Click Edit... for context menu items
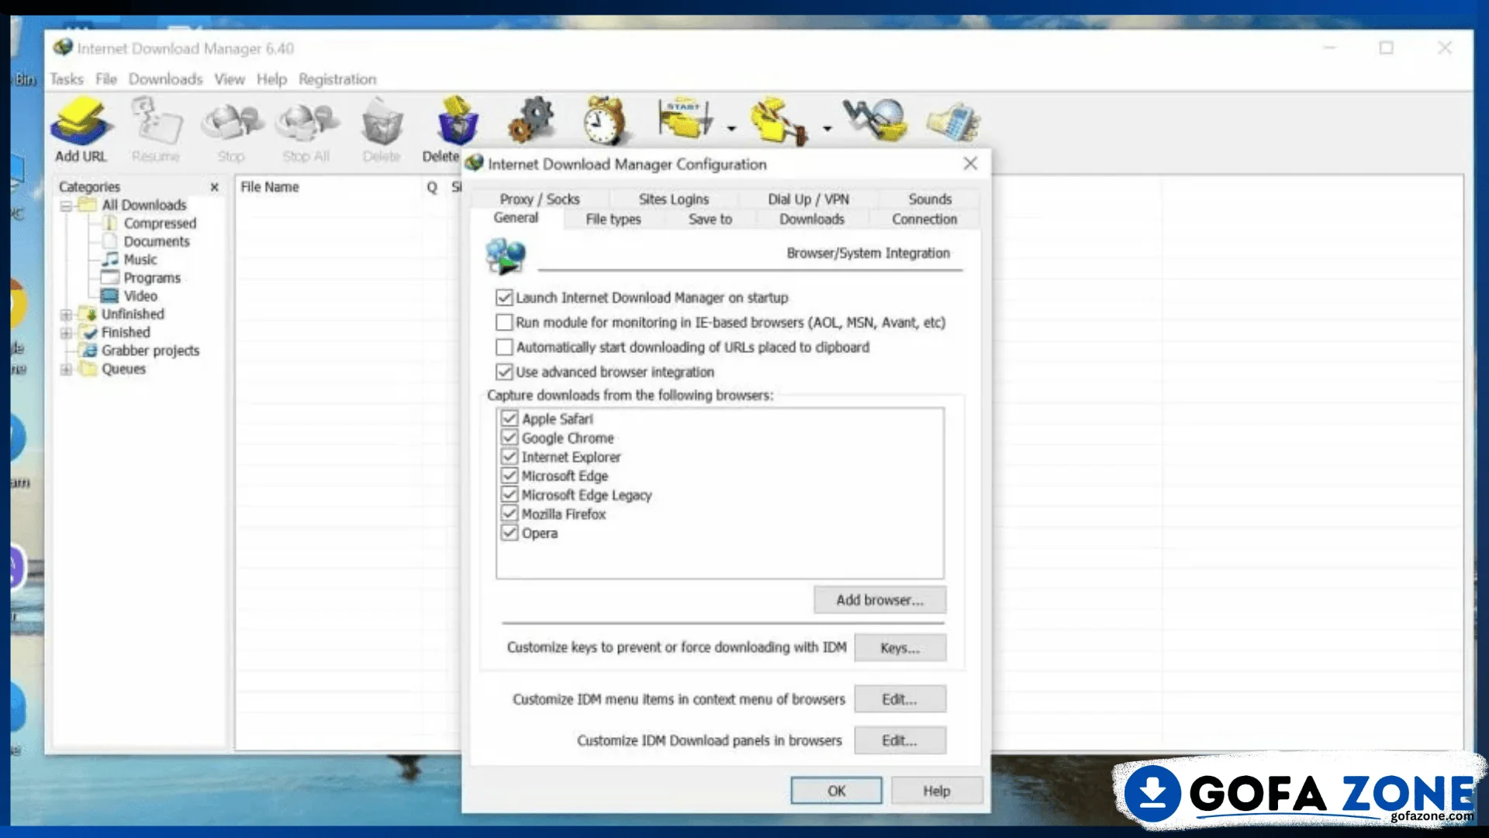Viewport: 1489px width, 838px height. (x=900, y=699)
